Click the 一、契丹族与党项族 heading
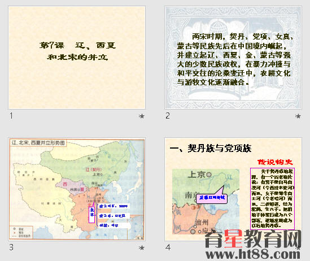Screen dimensions: 310x261 pos(211,148)
